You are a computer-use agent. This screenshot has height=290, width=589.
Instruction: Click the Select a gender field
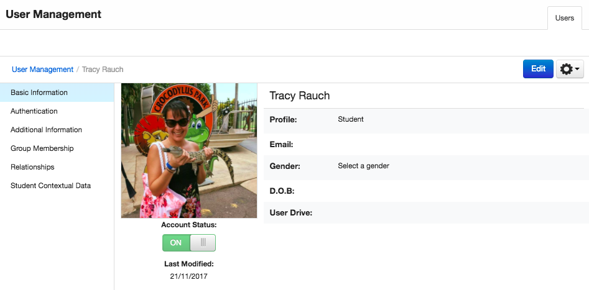(x=363, y=166)
